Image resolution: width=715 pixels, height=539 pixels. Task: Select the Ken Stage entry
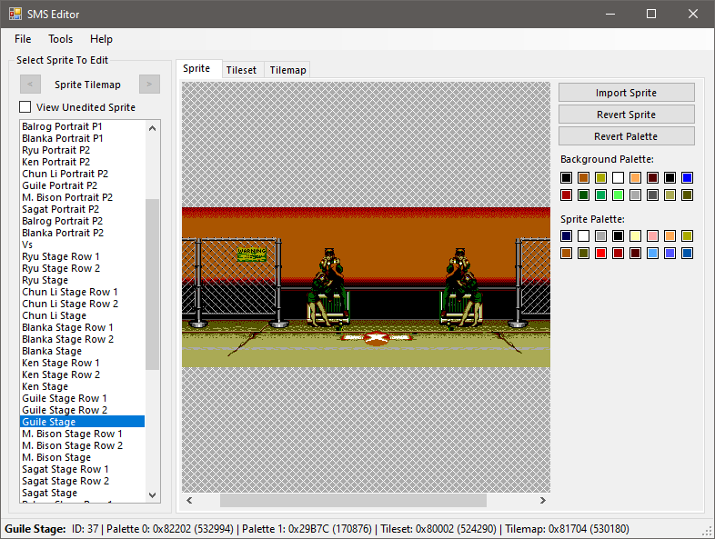pos(83,387)
